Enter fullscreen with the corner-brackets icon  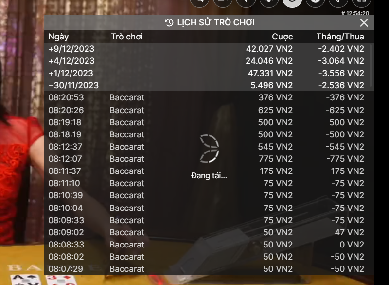361,2
